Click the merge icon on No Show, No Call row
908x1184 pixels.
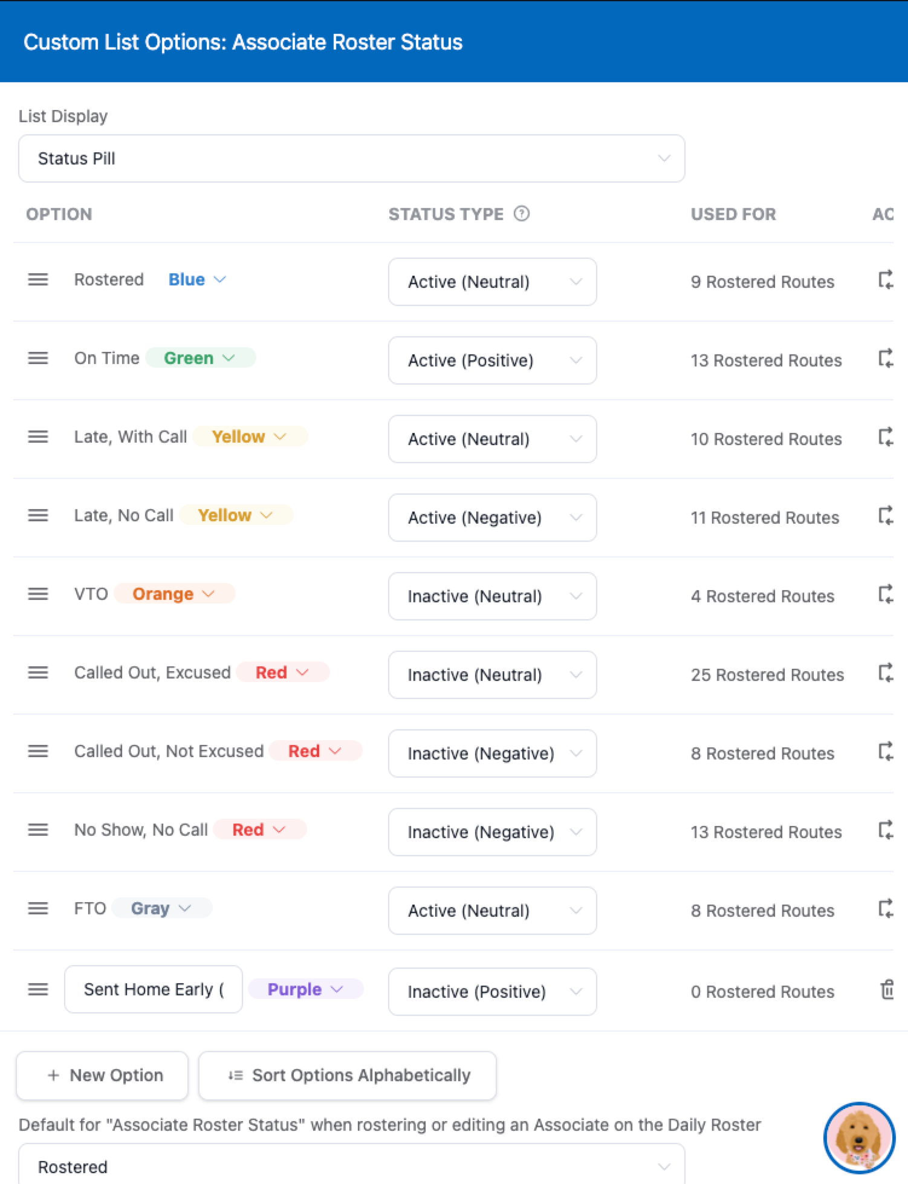[886, 830]
